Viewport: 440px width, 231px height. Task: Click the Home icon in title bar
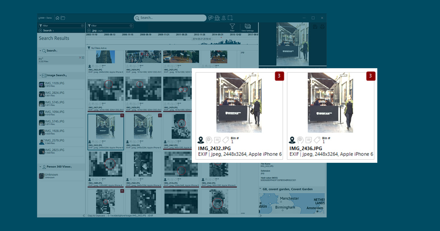click(x=58, y=18)
